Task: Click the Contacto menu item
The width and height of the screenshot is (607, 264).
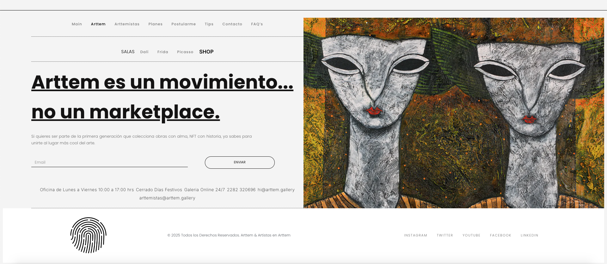Action: [232, 24]
